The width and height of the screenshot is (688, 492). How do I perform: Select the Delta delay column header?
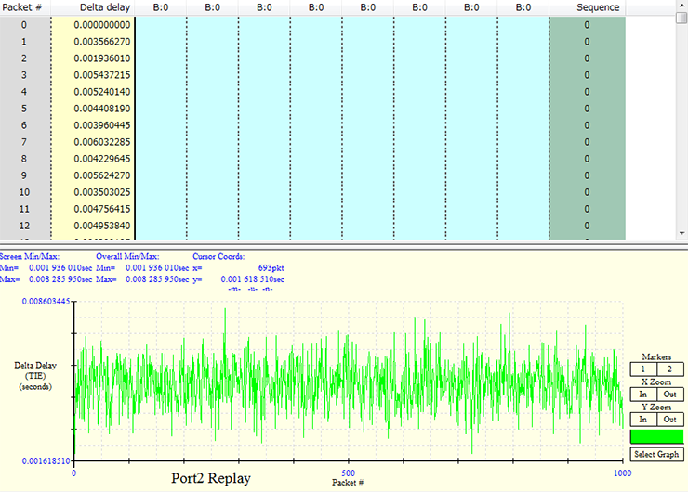click(x=93, y=7)
